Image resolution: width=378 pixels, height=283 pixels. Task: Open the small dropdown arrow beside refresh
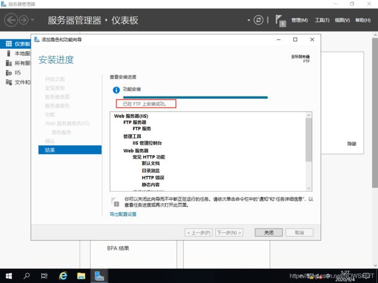tap(248, 20)
